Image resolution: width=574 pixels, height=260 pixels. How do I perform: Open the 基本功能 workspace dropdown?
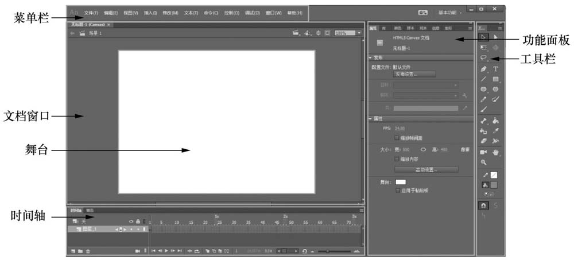point(450,13)
